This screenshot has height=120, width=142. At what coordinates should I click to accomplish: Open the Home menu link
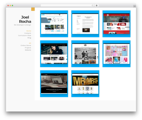(29, 31)
